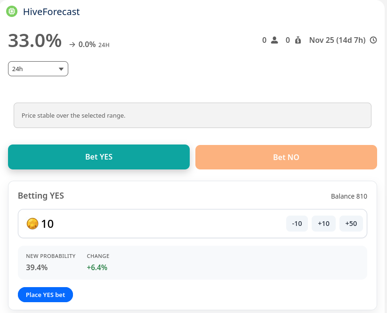The height and width of the screenshot is (313, 387).
Task: Click the price stable notice banner
Action: pyautogui.click(x=192, y=115)
